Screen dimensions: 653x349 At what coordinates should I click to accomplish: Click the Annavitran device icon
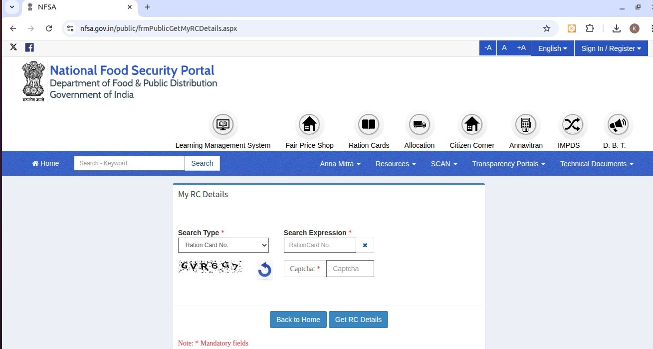[525, 125]
